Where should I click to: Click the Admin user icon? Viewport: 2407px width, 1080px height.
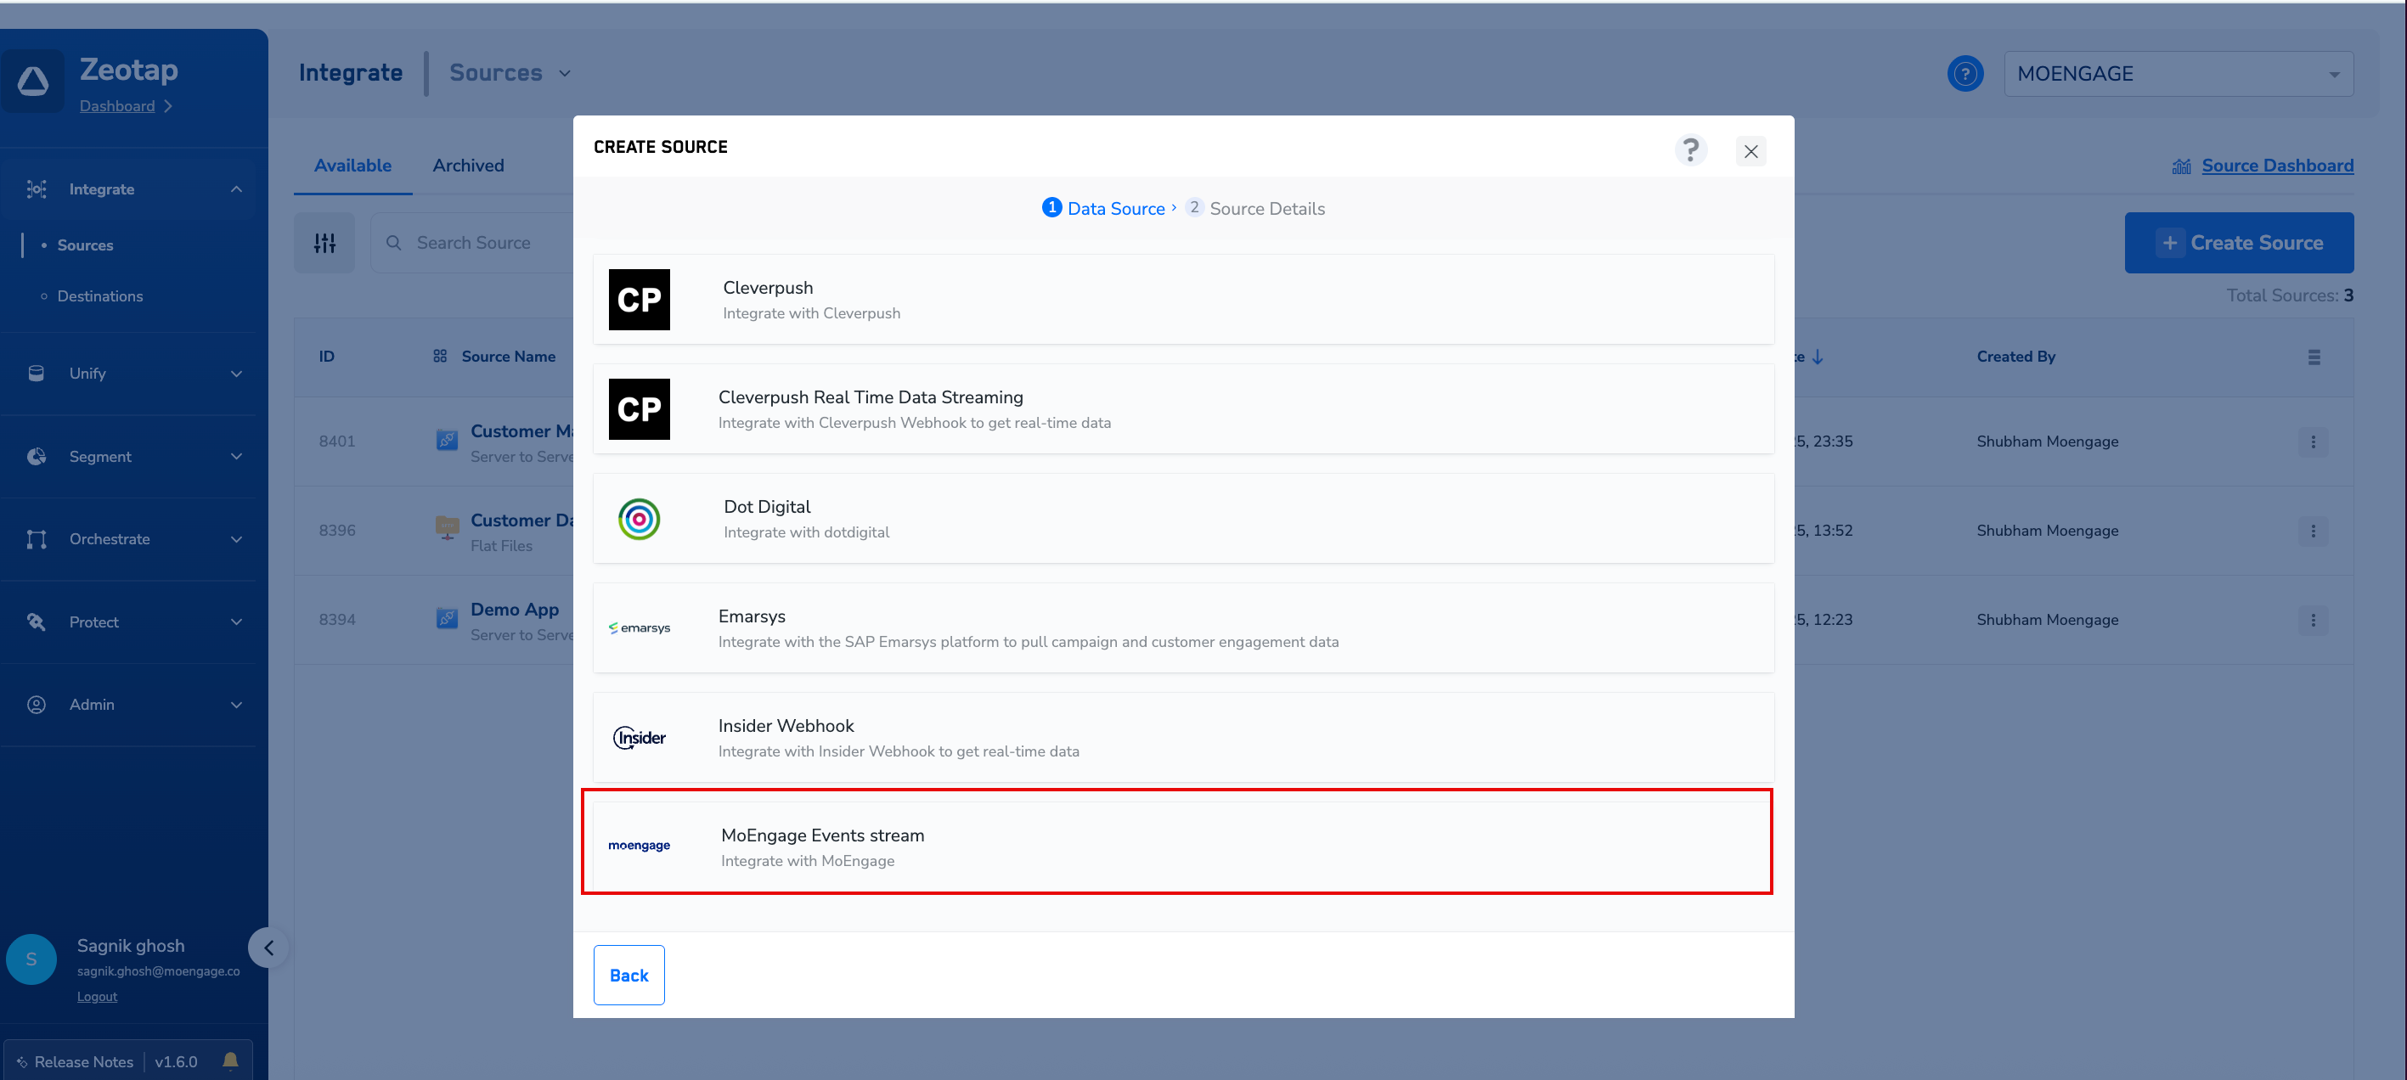[37, 706]
